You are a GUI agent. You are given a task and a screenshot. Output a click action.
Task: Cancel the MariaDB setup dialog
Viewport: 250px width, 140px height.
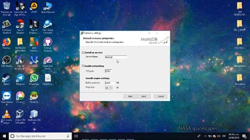[161, 96]
